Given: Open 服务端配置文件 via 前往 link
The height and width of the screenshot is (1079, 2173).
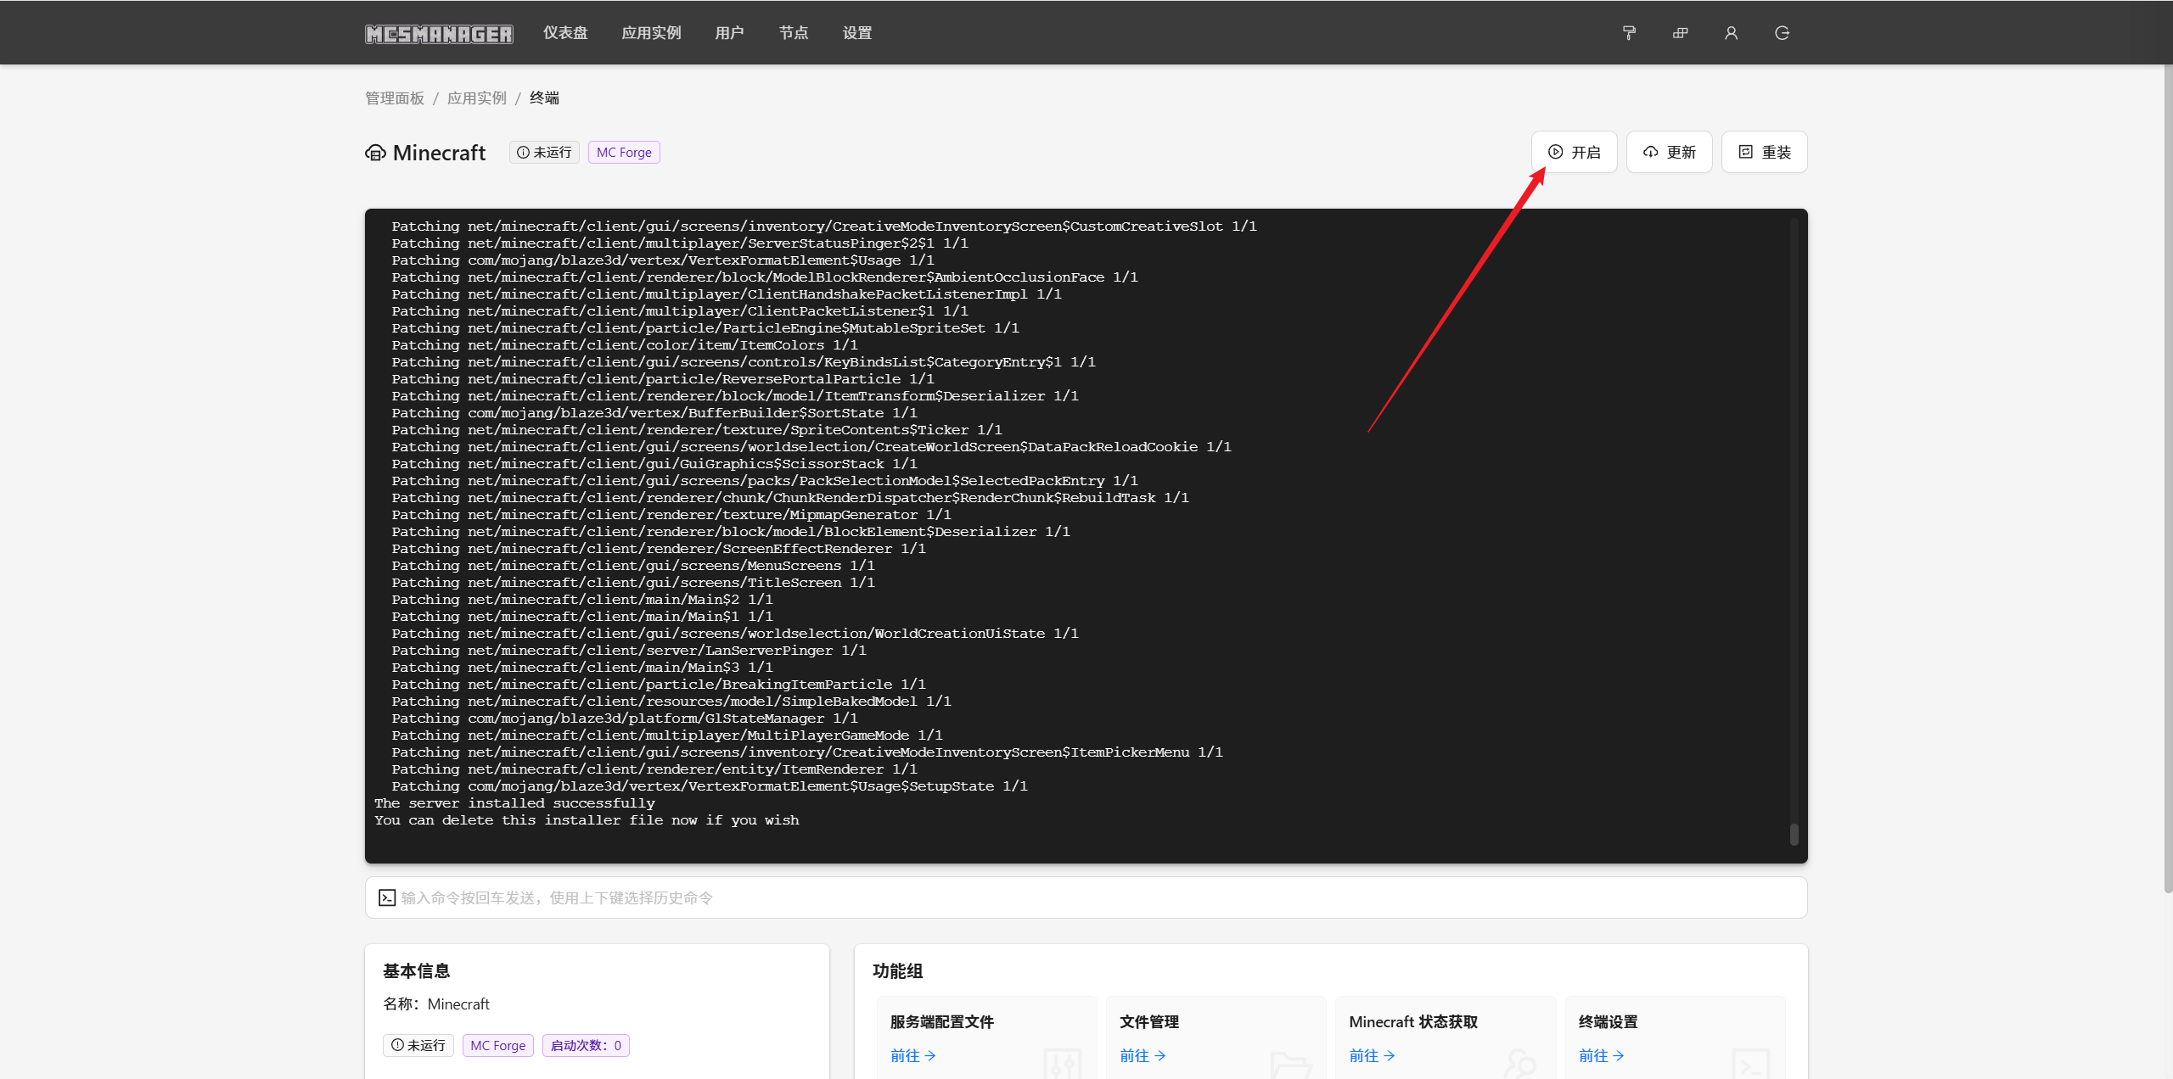Looking at the screenshot, I should tap(912, 1055).
